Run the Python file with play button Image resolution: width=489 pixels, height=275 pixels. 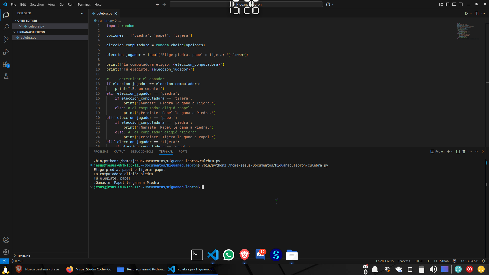click(466, 13)
